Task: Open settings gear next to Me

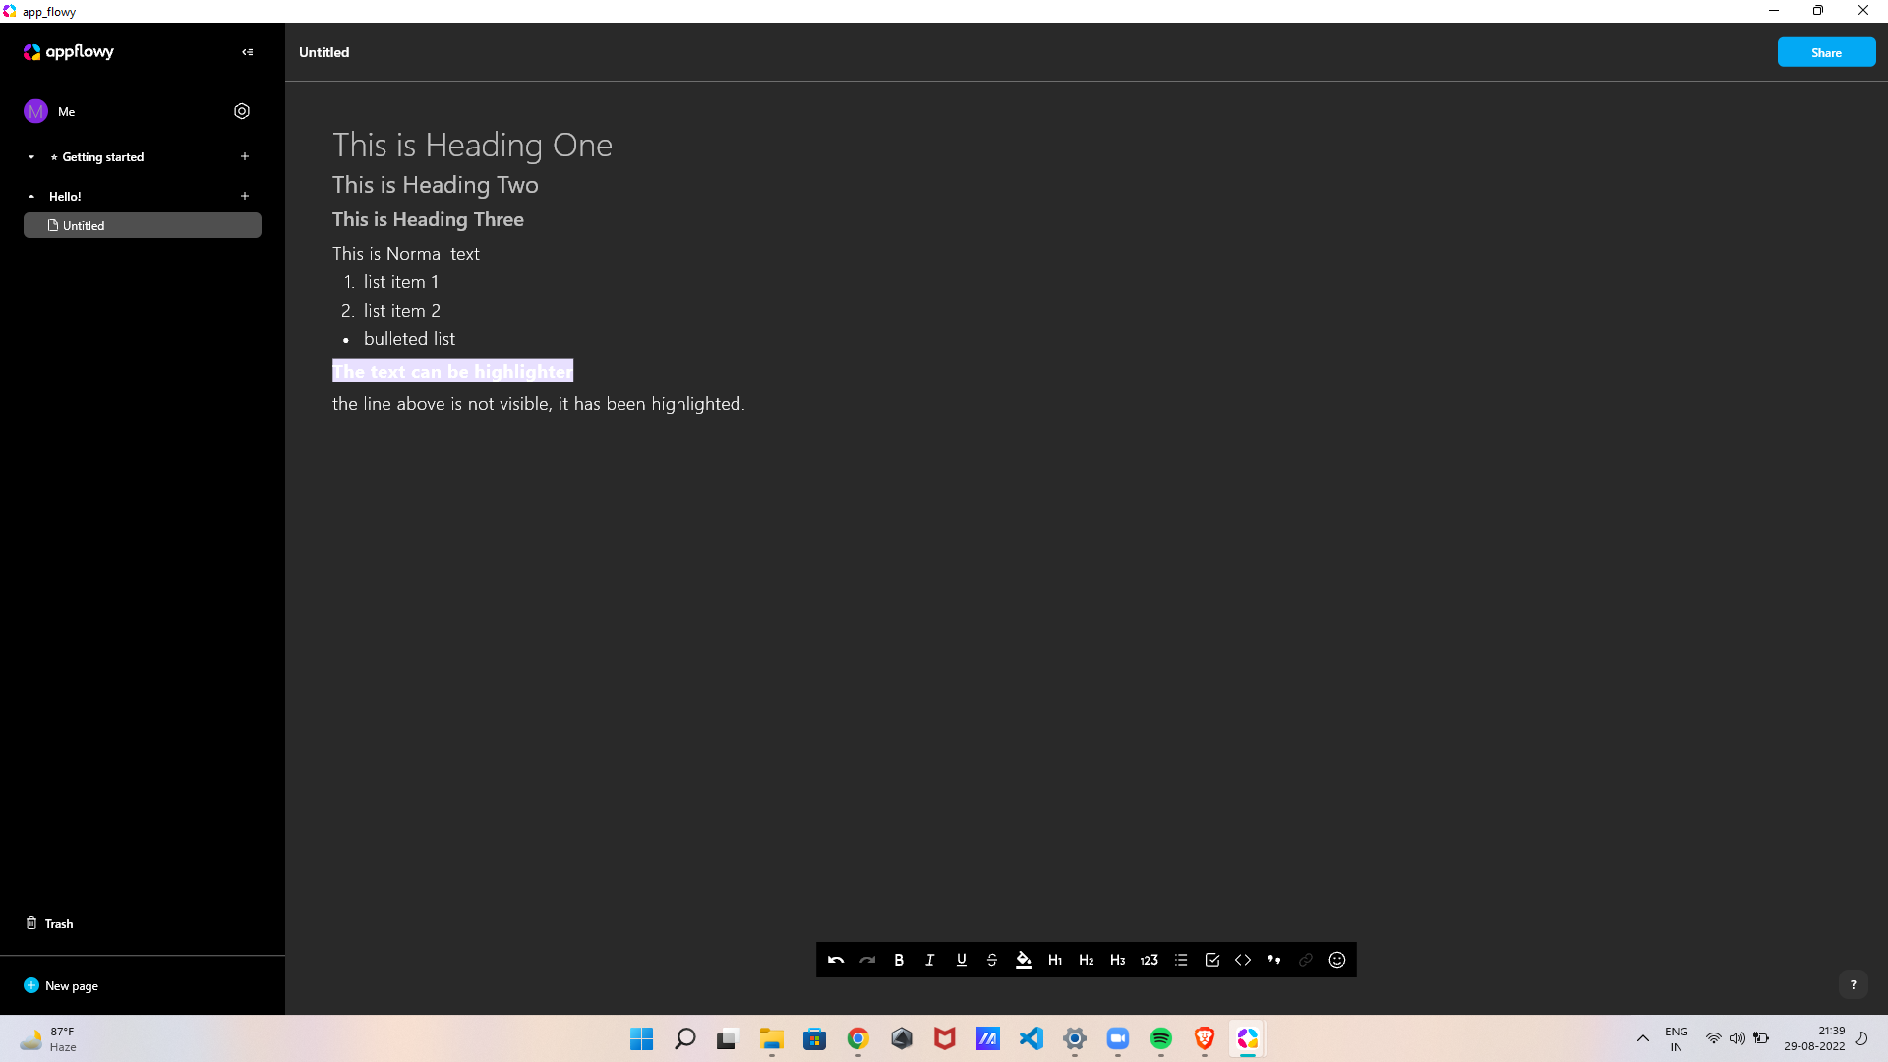Action: 242,111
